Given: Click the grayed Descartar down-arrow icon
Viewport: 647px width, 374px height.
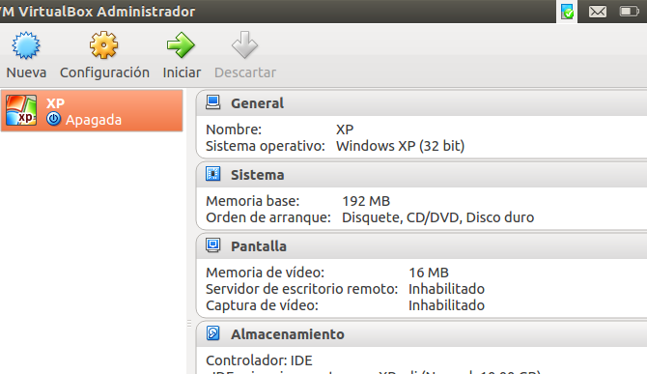Looking at the screenshot, I should pos(244,45).
